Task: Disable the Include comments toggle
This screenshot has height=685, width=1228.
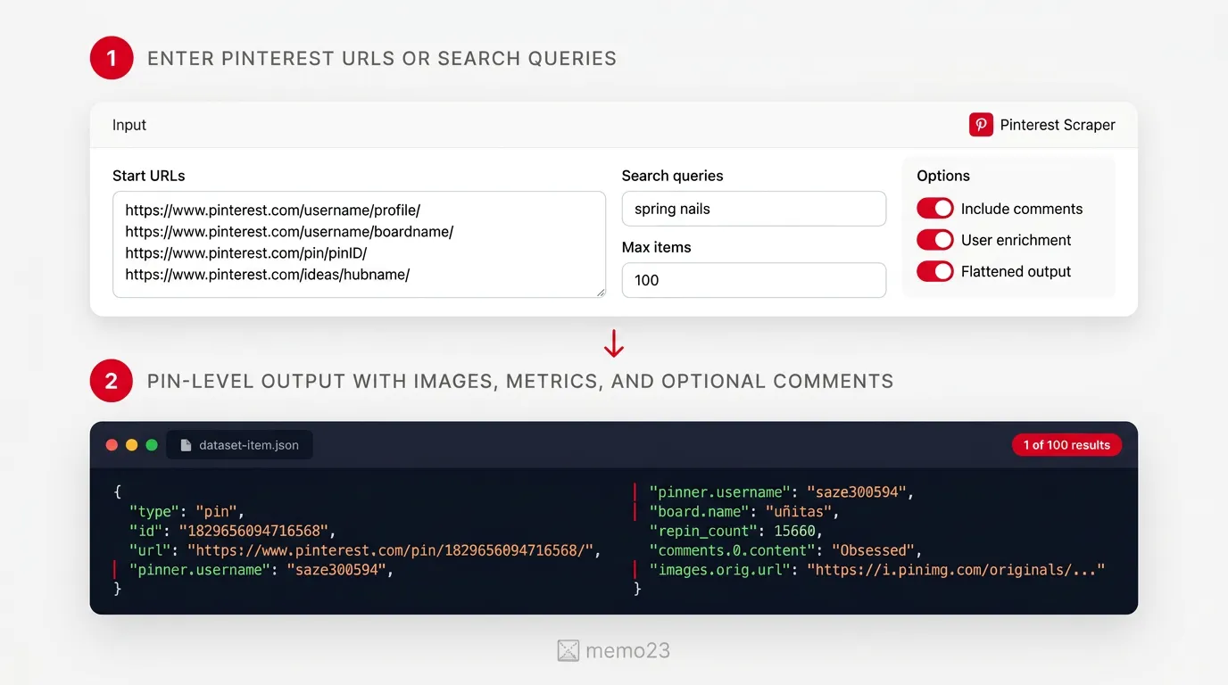Action: click(x=934, y=209)
